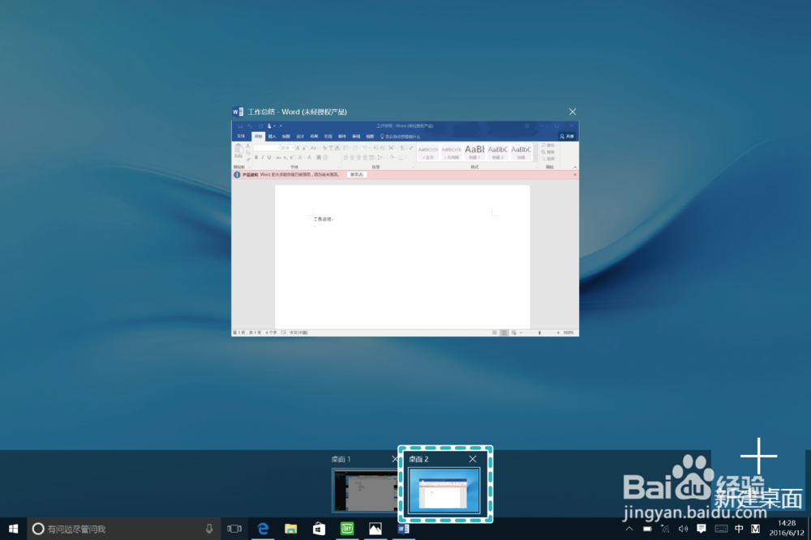Add a new desktop with plus button
Image resolution: width=811 pixels, height=540 pixels.
point(758,456)
